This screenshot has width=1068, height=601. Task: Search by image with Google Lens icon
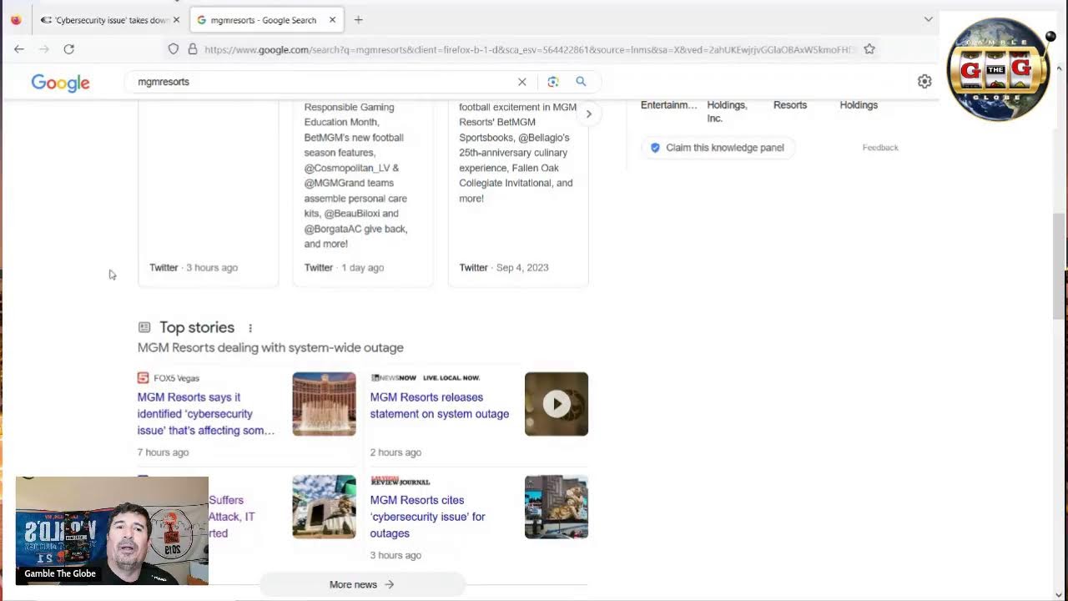pos(552,82)
